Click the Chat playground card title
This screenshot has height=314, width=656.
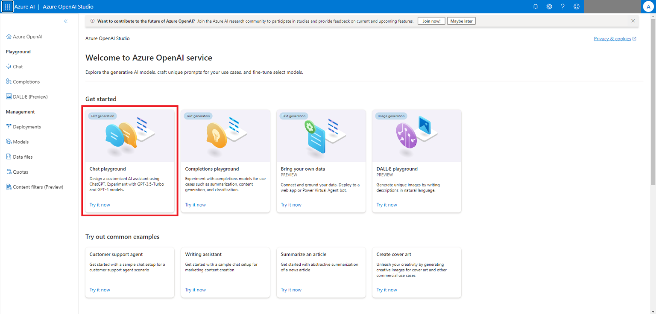108,169
